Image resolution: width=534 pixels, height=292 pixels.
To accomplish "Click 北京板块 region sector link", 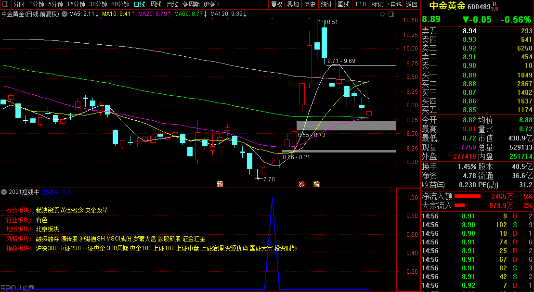I will point(47,229).
